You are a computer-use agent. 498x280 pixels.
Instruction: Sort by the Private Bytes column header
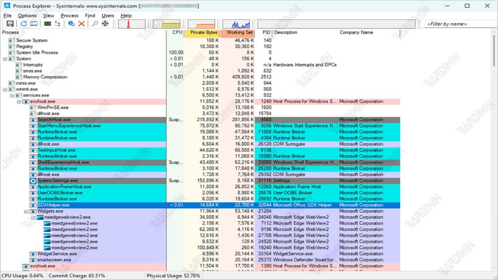tap(202, 33)
